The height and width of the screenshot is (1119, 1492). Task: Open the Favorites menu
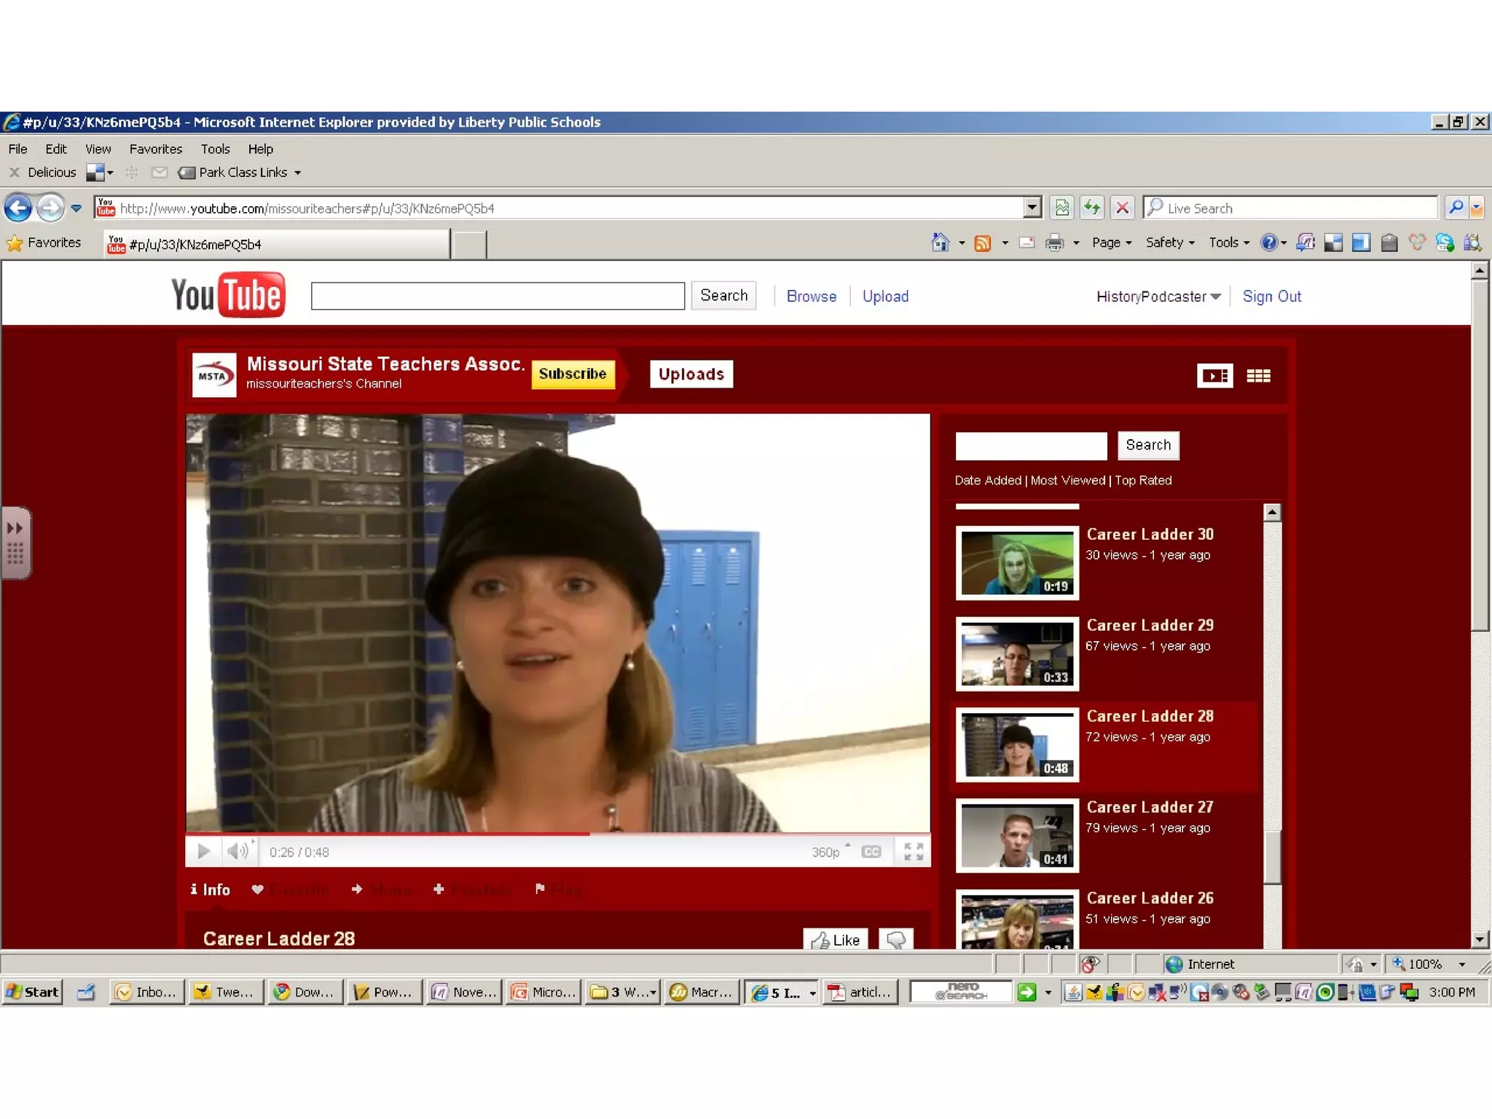[x=155, y=149]
